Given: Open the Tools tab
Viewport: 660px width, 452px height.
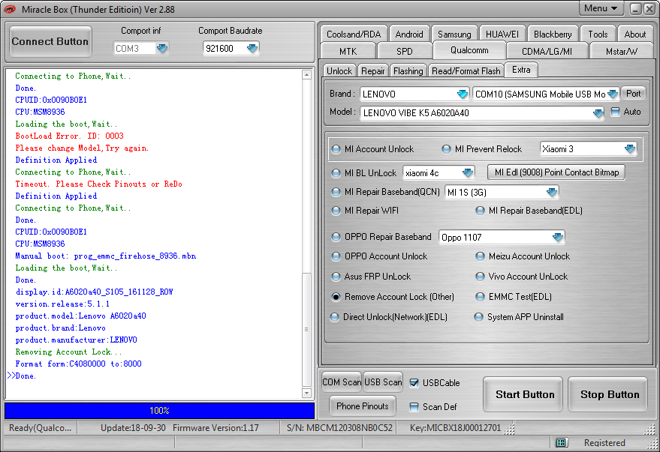Looking at the screenshot, I should coord(598,34).
